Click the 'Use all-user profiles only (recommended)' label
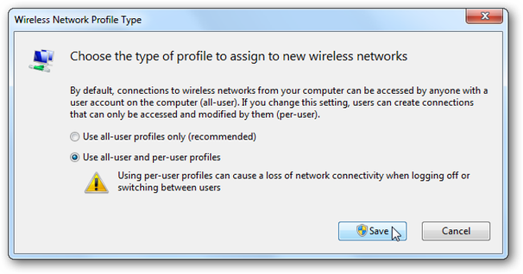 click(x=169, y=136)
